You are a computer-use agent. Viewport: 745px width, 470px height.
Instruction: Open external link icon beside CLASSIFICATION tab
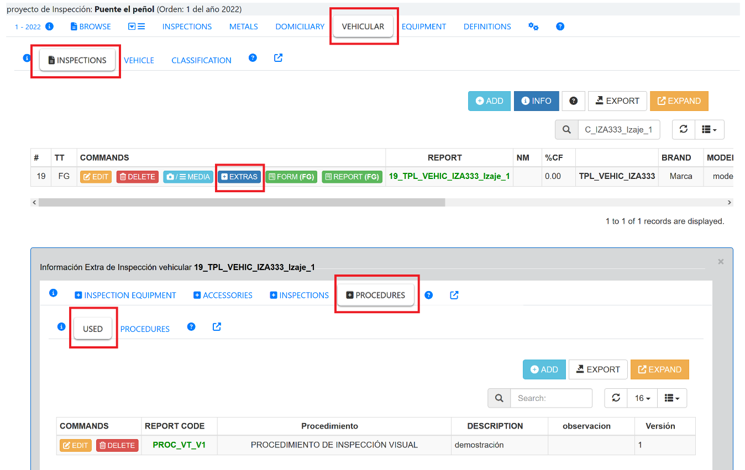[278, 58]
